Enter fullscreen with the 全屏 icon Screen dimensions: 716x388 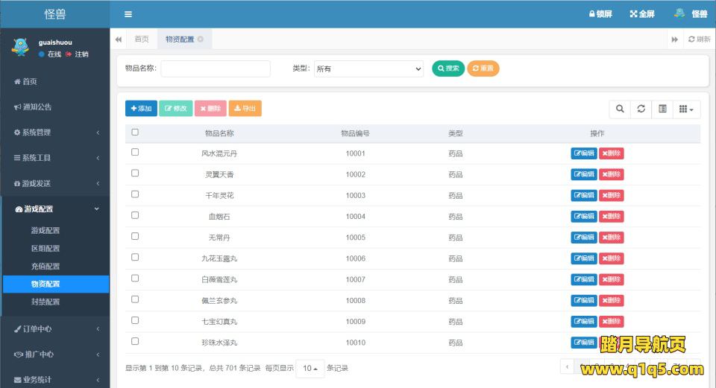pyautogui.click(x=634, y=14)
